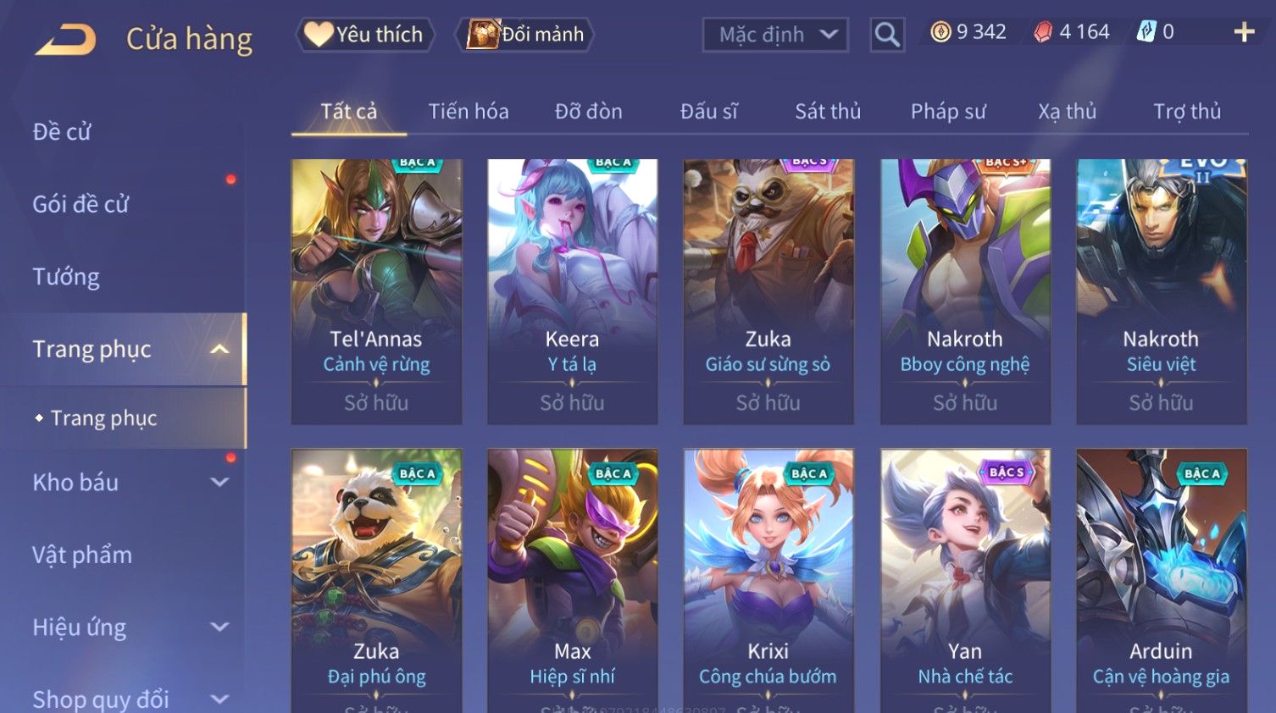This screenshot has height=713, width=1276.
Task: Open Gói đề cử in the sidebar
Action: point(80,204)
